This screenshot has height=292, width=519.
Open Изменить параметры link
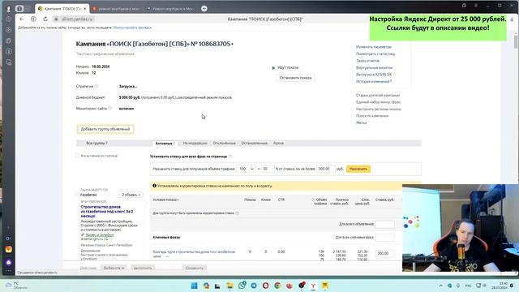coord(374,47)
